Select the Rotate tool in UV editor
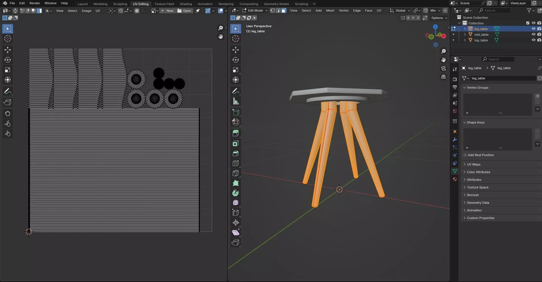 [8, 60]
